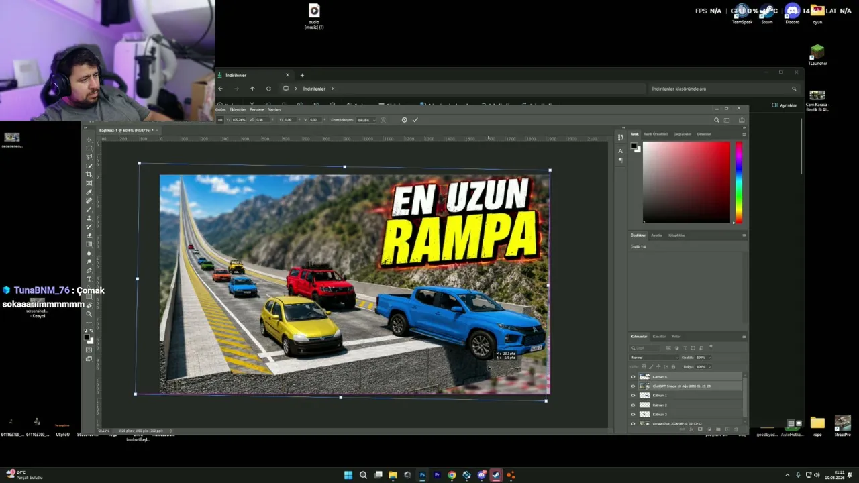The width and height of the screenshot is (859, 483).
Task: Select the Zoom tool in the toolbar
Action: [x=89, y=314]
